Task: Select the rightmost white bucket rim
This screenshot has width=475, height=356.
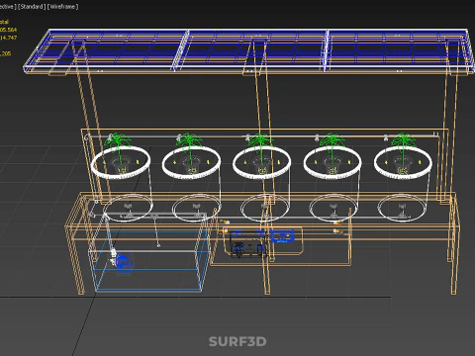Action: 403,162
